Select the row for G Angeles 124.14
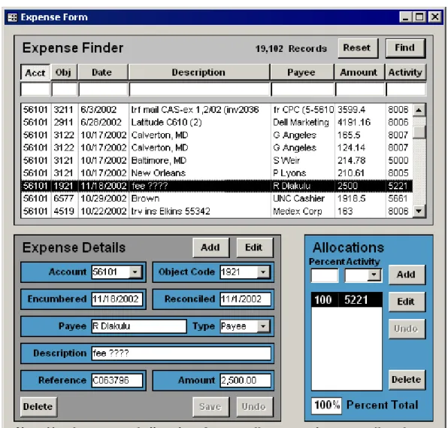 216,147
